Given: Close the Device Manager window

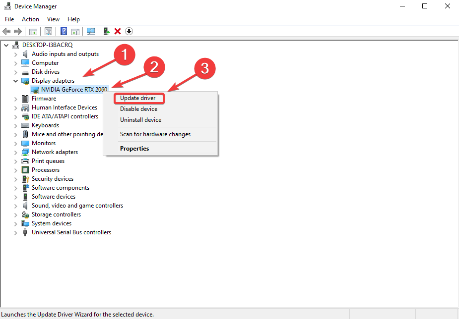Looking at the screenshot, I should pos(448,6).
